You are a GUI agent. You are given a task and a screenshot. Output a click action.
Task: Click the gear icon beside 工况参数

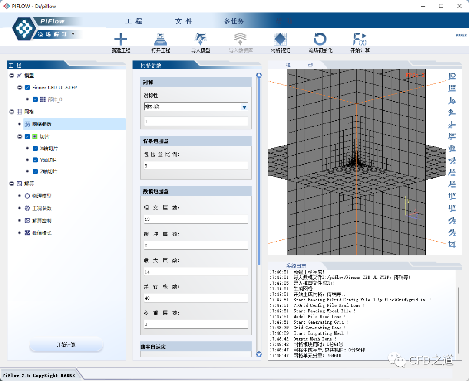27,208
